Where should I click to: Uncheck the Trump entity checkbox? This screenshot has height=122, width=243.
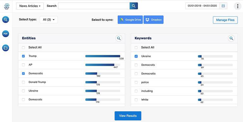pos(23,56)
